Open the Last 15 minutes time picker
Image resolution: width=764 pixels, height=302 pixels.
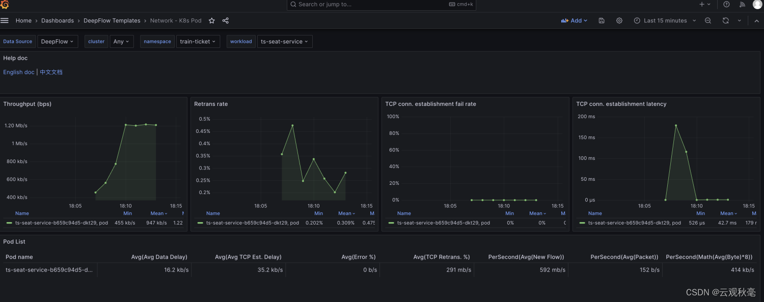tap(665, 21)
